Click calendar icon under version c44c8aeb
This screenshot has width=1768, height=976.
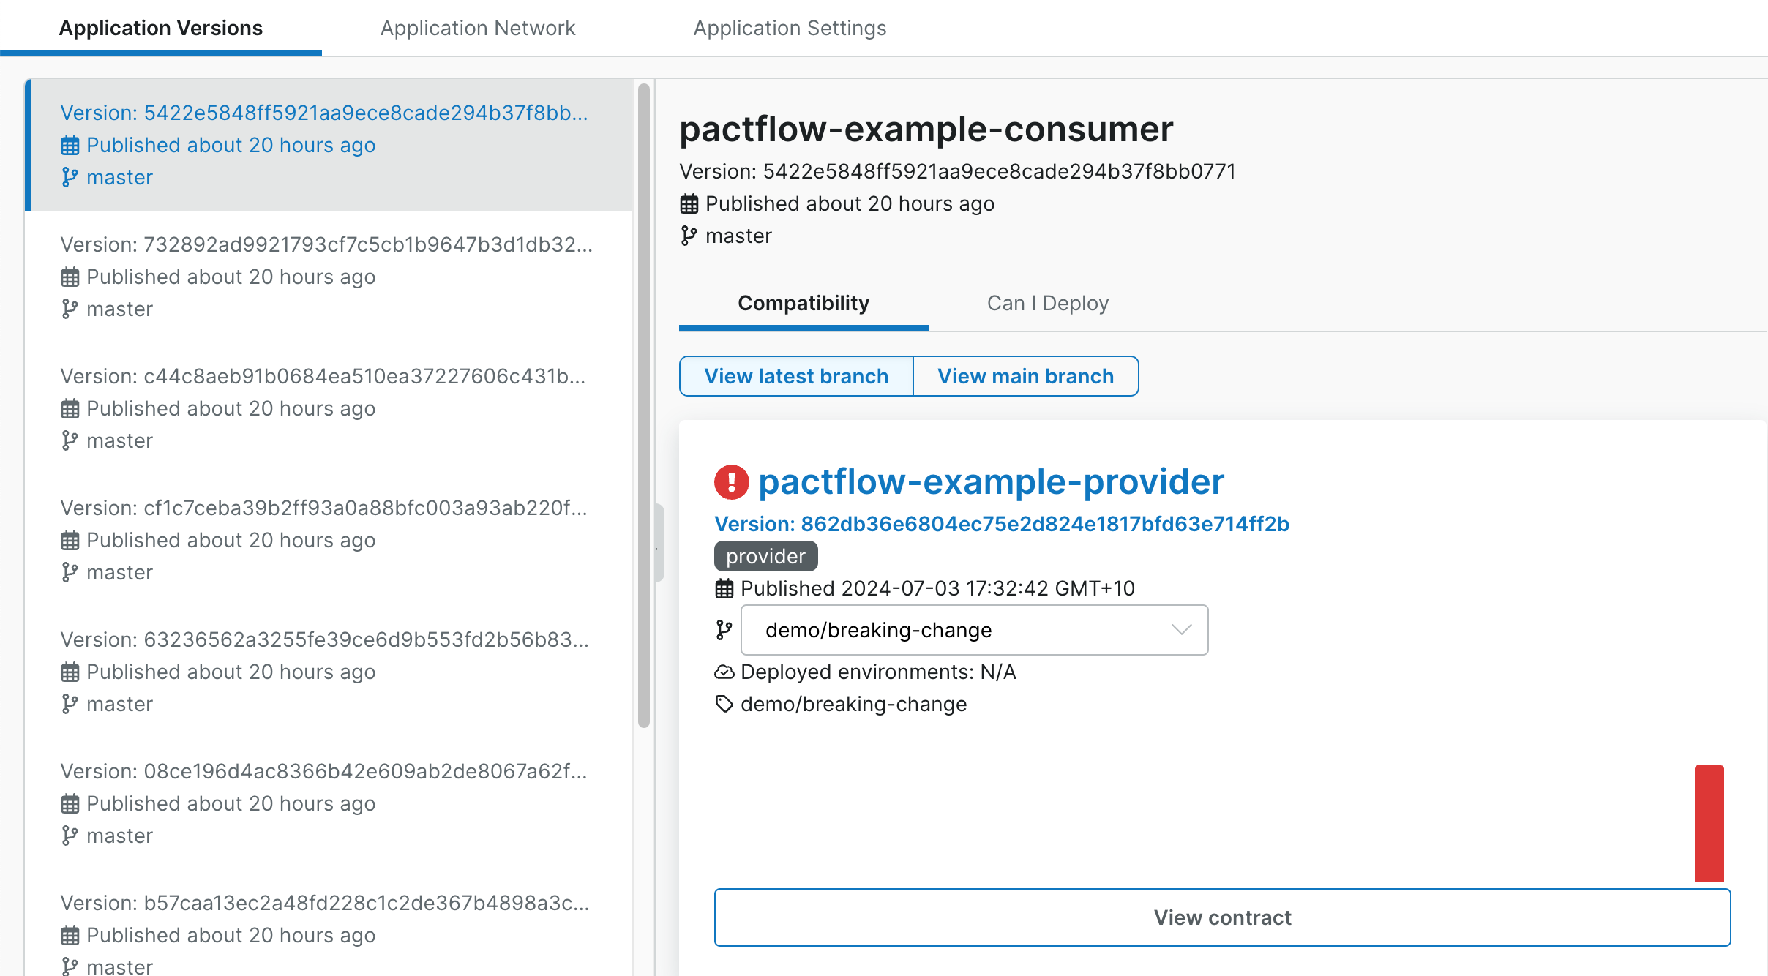pyautogui.click(x=70, y=409)
